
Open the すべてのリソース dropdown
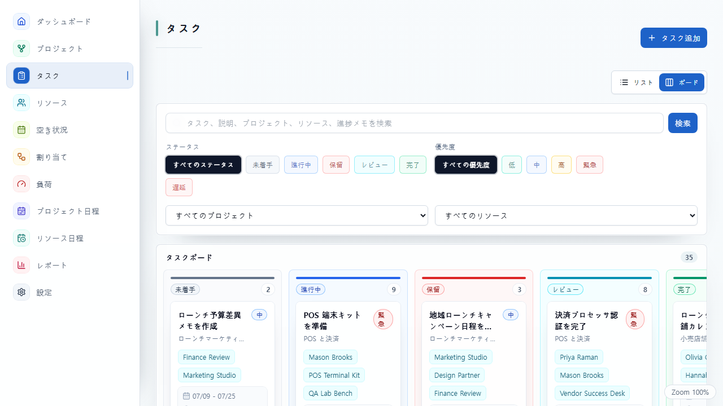tap(566, 215)
